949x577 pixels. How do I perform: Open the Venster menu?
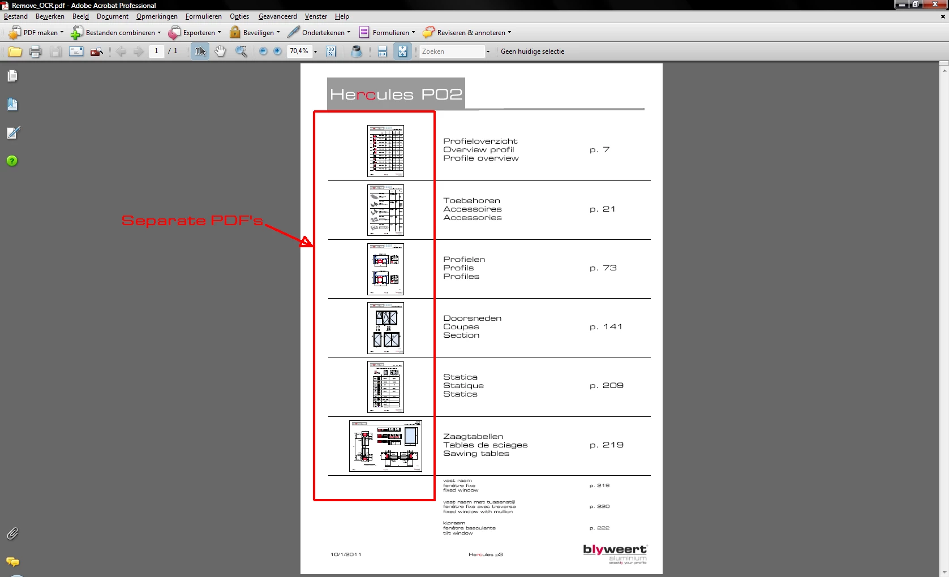pyautogui.click(x=316, y=16)
